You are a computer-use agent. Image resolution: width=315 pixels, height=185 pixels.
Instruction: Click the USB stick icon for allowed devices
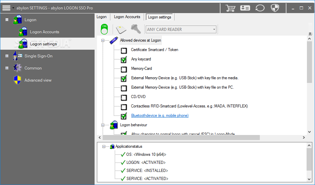click(x=114, y=40)
